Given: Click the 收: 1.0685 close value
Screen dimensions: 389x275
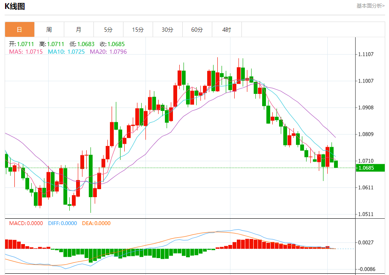Looking at the screenshot, I should click(112, 44).
